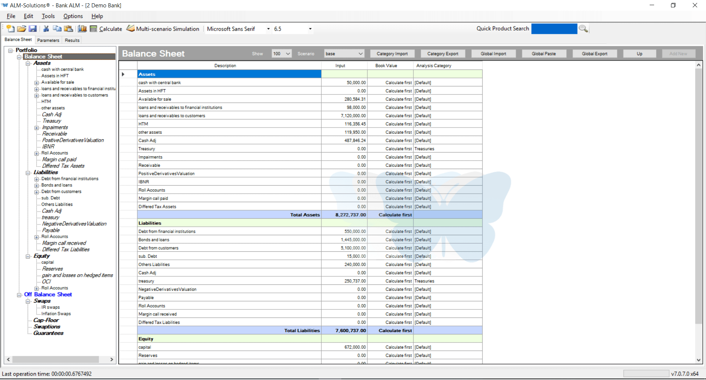This screenshot has width=706, height=380.
Task: Click inside the Quick Product Search field
Action: click(554, 29)
